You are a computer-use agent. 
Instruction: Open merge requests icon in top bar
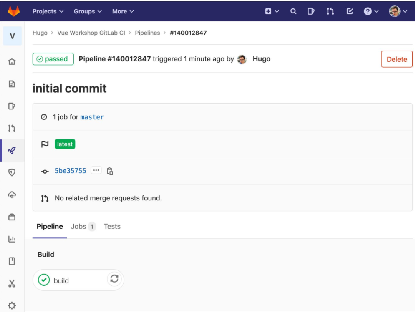(330, 11)
